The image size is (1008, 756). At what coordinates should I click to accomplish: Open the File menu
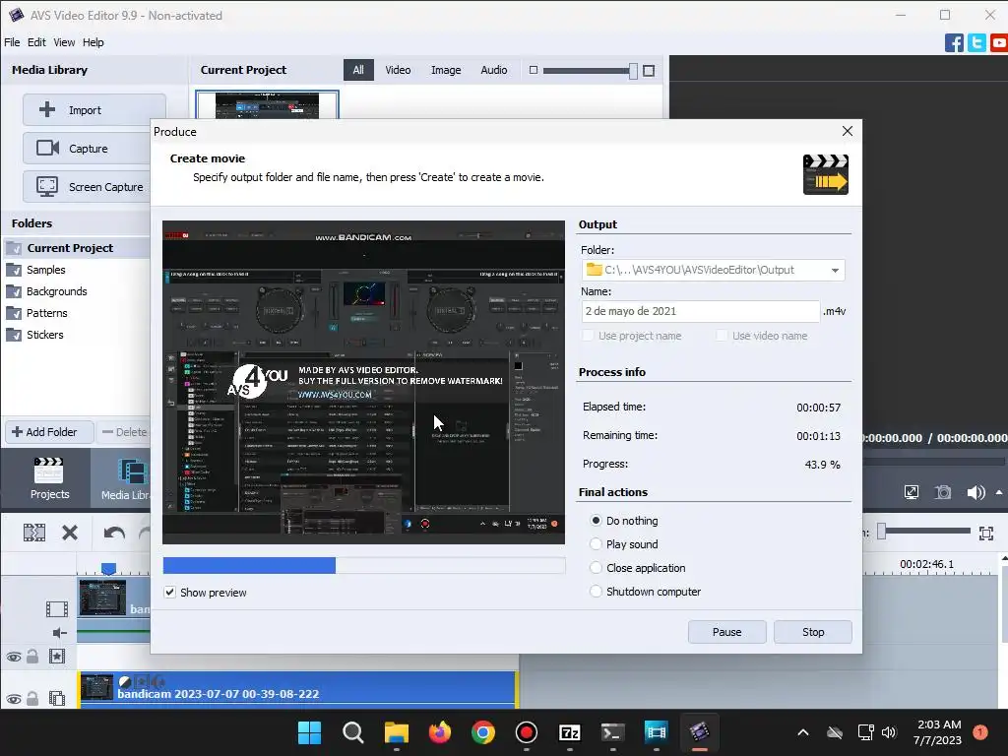click(x=12, y=42)
